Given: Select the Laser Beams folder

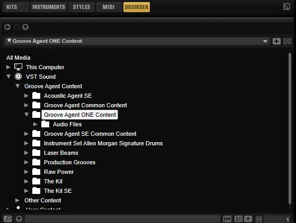Looking at the screenshot, I should [x=61, y=153].
